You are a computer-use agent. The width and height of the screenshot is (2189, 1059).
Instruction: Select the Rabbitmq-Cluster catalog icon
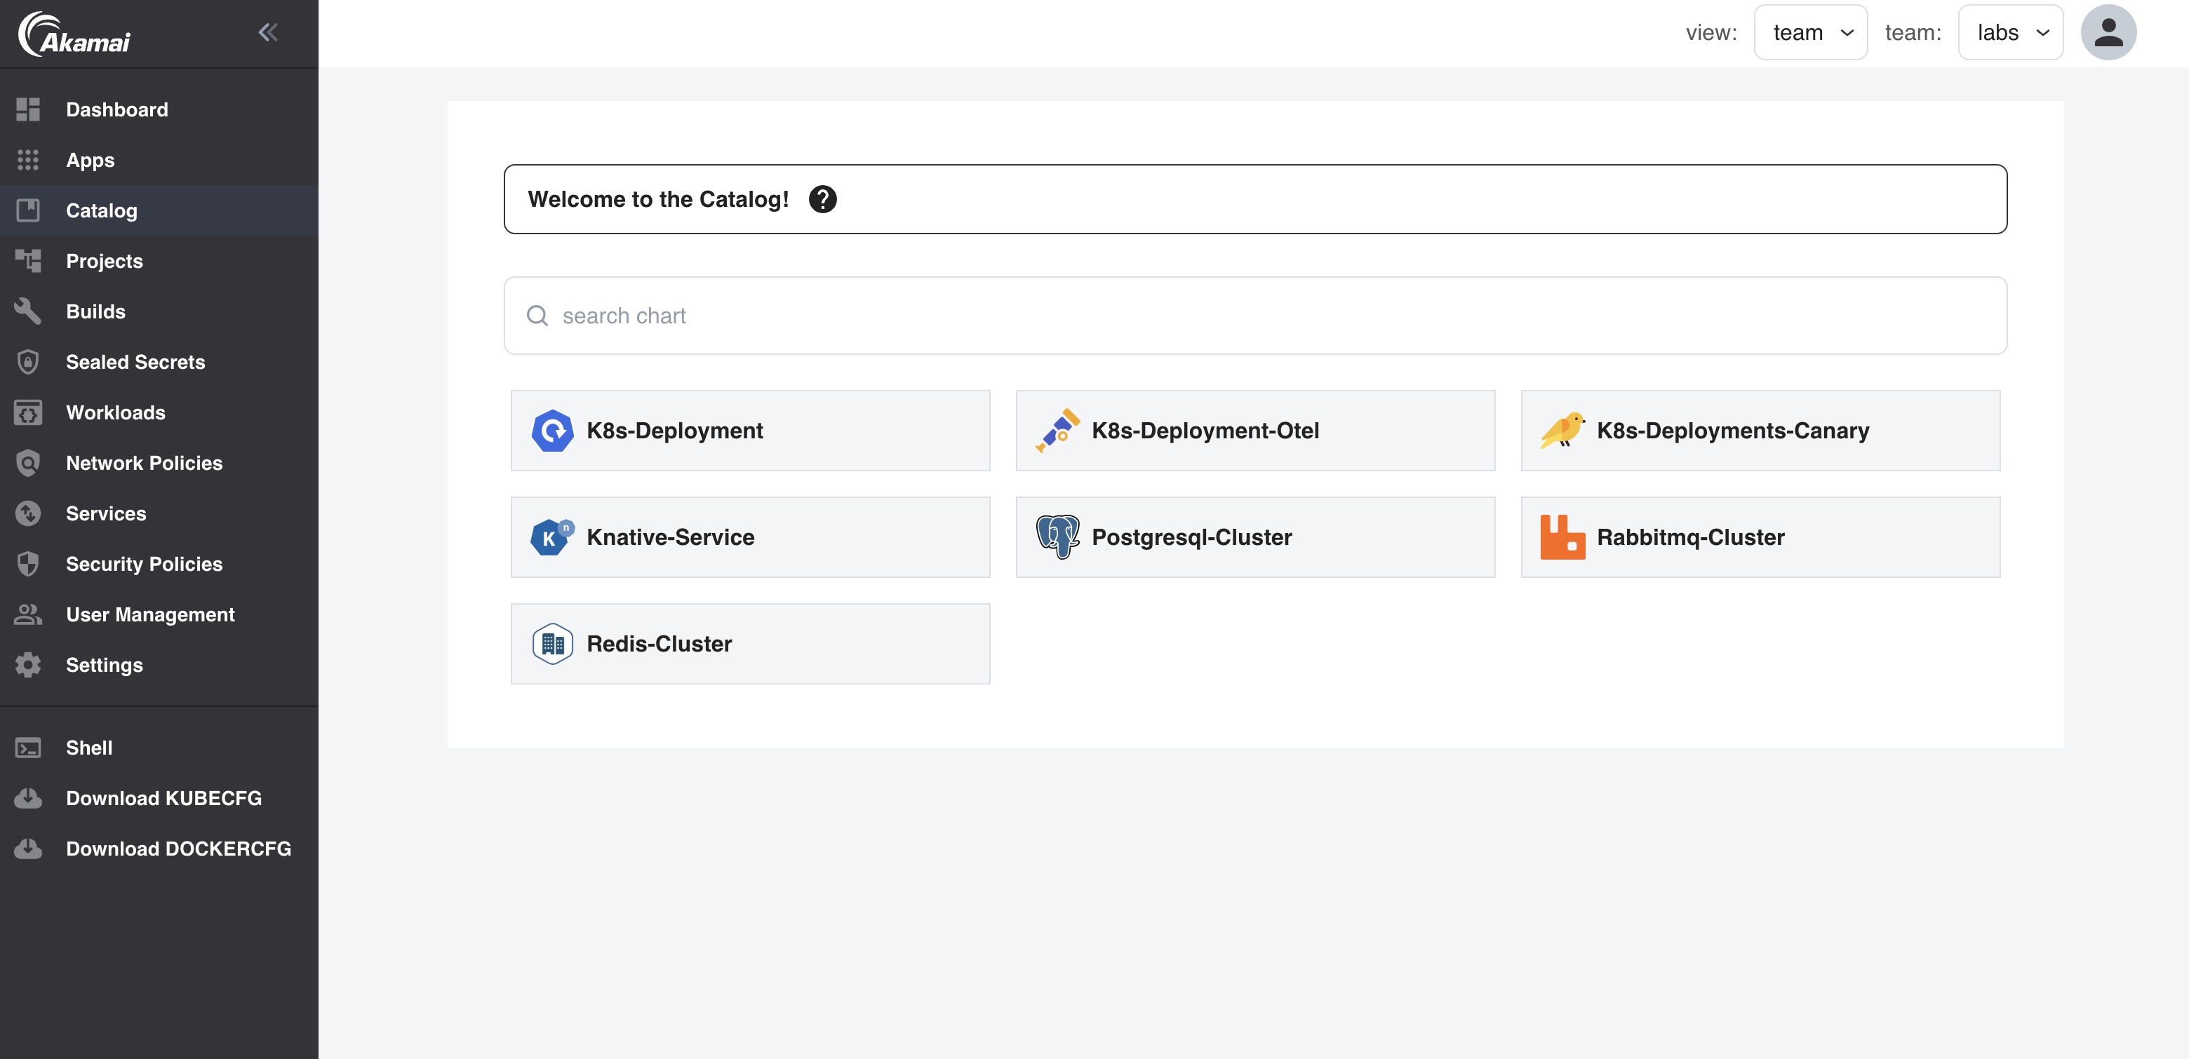coord(1561,536)
